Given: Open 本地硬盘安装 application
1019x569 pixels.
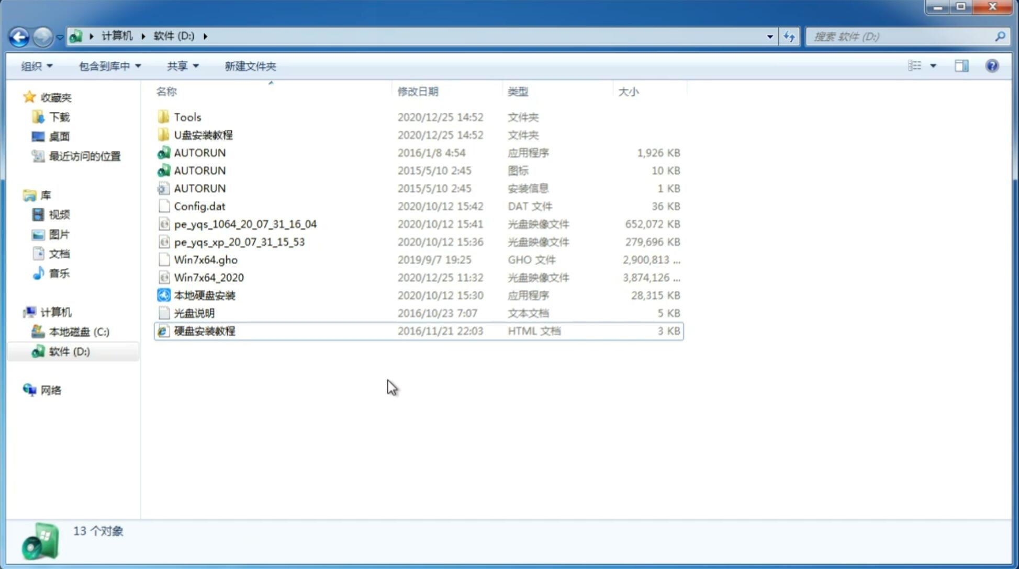Looking at the screenshot, I should 204,295.
